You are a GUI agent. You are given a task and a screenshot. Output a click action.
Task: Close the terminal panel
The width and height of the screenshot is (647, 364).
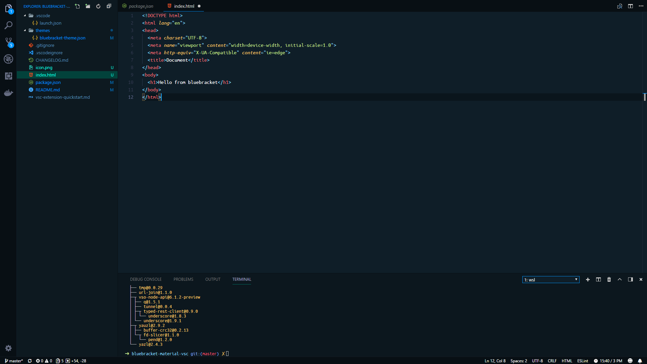point(641,279)
